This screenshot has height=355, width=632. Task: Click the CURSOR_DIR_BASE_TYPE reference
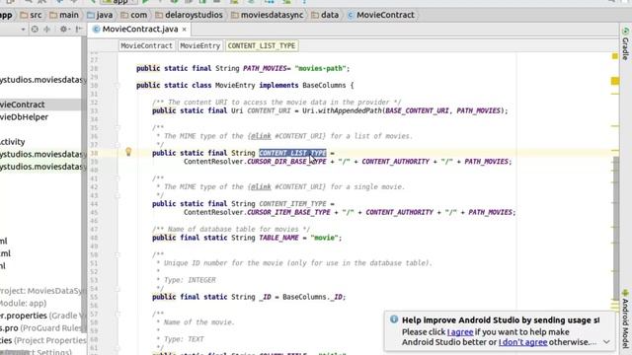[286, 162]
